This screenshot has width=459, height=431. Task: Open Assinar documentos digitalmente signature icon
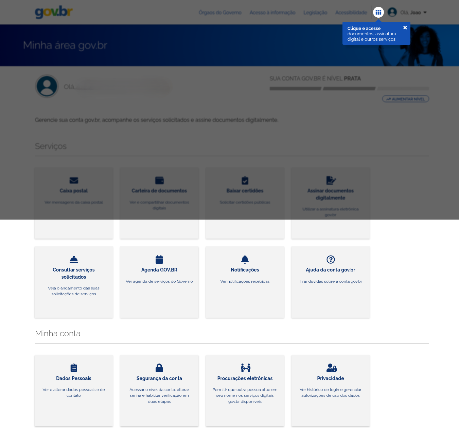click(x=330, y=180)
